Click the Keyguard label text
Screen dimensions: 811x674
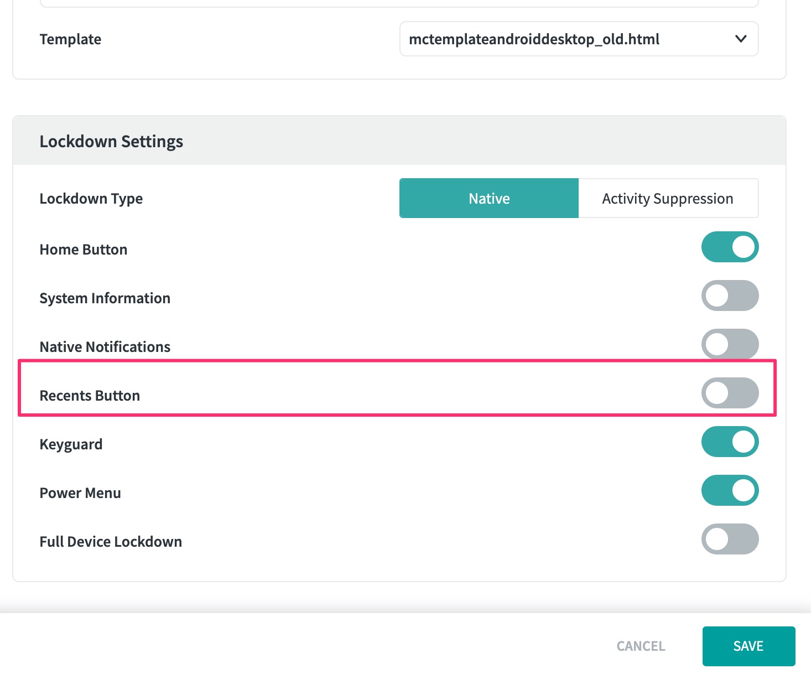(71, 444)
